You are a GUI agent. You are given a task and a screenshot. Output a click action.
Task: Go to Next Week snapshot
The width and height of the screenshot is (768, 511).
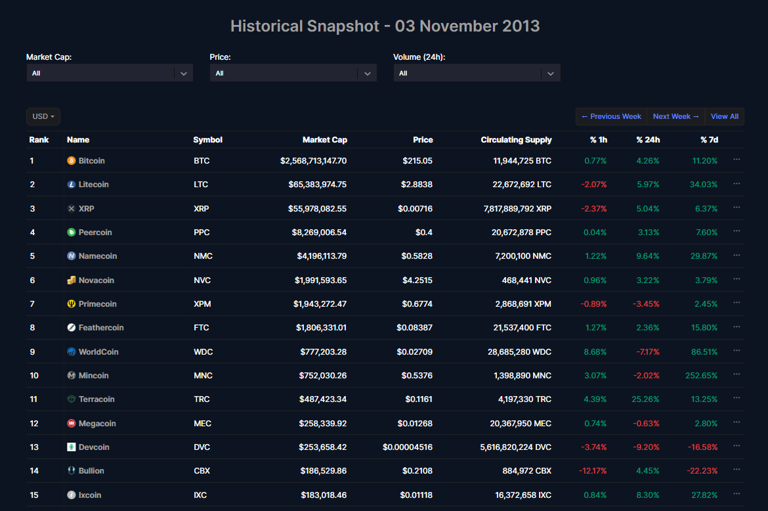pyautogui.click(x=675, y=117)
